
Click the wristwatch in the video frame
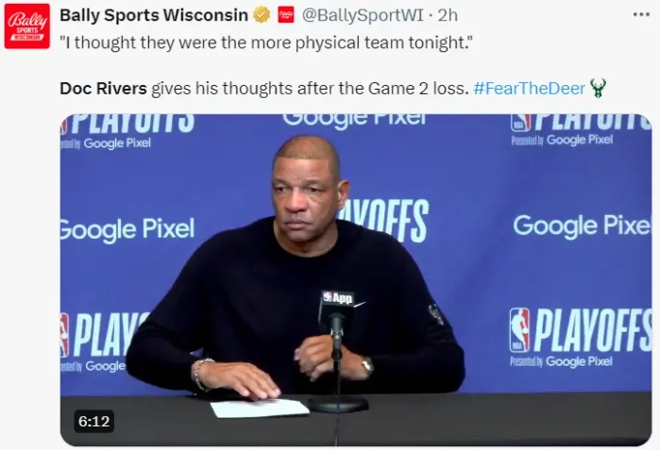(367, 365)
